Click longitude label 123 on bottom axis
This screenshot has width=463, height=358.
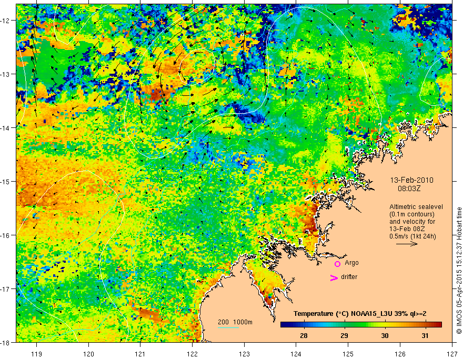[x=244, y=354]
